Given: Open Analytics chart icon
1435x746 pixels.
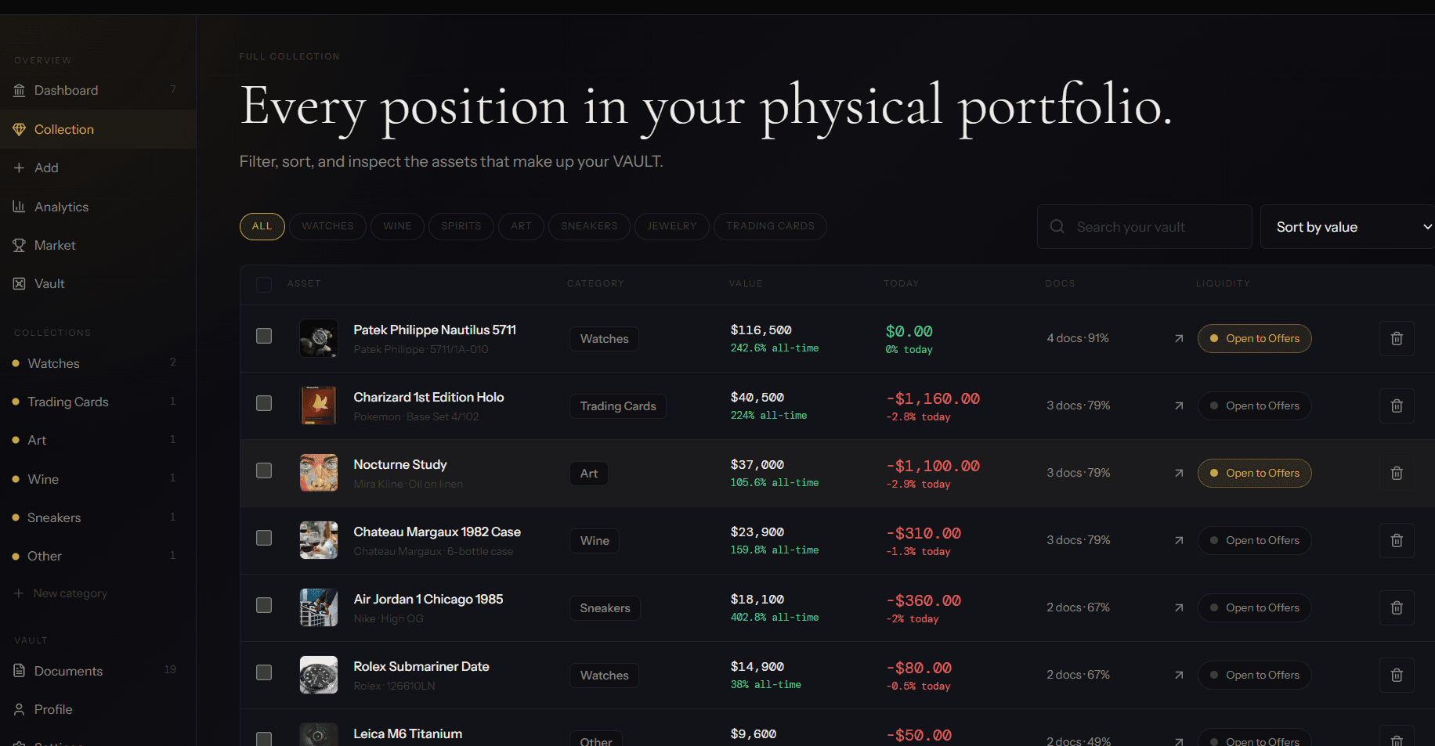Looking at the screenshot, I should [x=19, y=207].
